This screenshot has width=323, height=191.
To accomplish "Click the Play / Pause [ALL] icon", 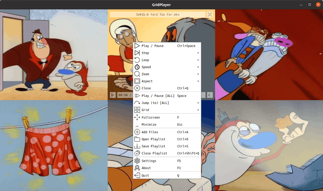I will coord(137,96).
